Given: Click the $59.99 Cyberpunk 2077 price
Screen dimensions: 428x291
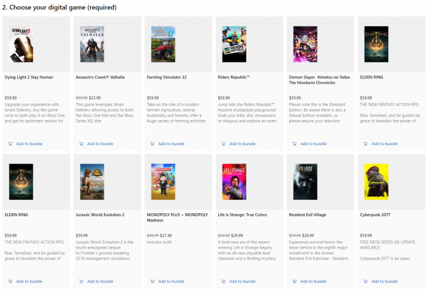Looking at the screenshot, I should pos(366,235).
